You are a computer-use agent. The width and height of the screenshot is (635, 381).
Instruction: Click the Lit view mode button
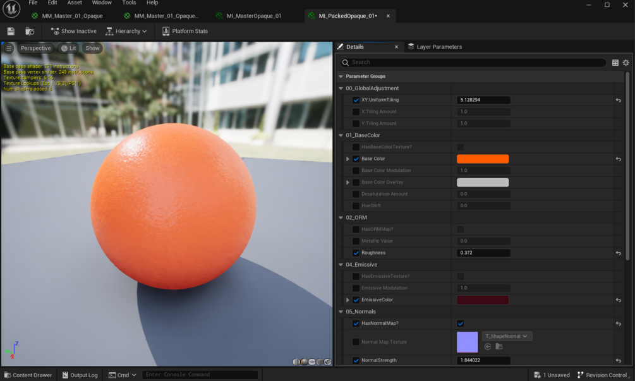[68, 48]
